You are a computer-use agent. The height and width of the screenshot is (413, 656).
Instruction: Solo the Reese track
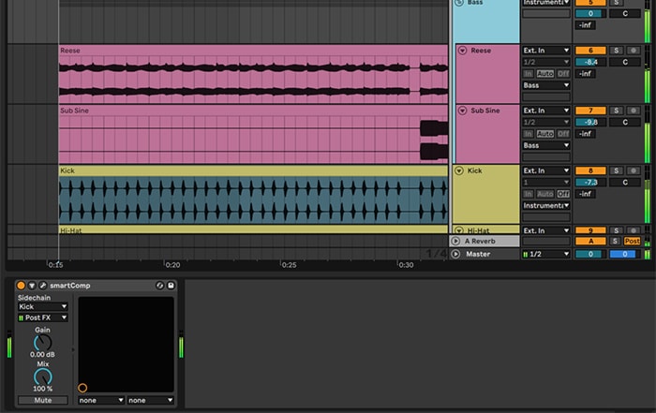pos(616,51)
